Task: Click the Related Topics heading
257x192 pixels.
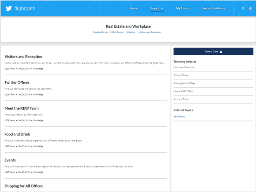Action: [x=183, y=110]
